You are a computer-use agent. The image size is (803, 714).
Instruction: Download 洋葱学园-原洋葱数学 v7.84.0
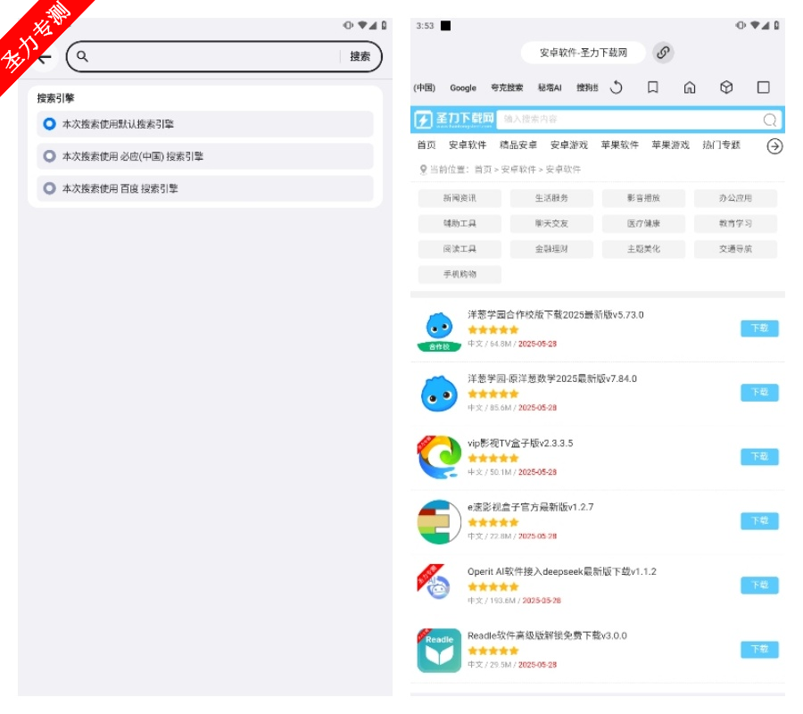pos(759,393)
